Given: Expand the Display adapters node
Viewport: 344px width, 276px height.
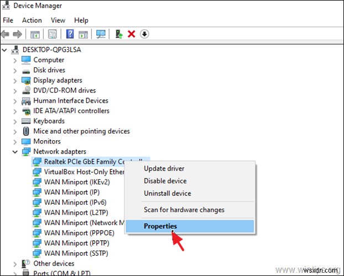Looking at the screenshot, I should tap(15, 81).
